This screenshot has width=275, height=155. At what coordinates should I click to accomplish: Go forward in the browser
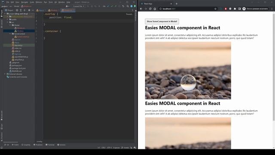[x=146, y=9]
